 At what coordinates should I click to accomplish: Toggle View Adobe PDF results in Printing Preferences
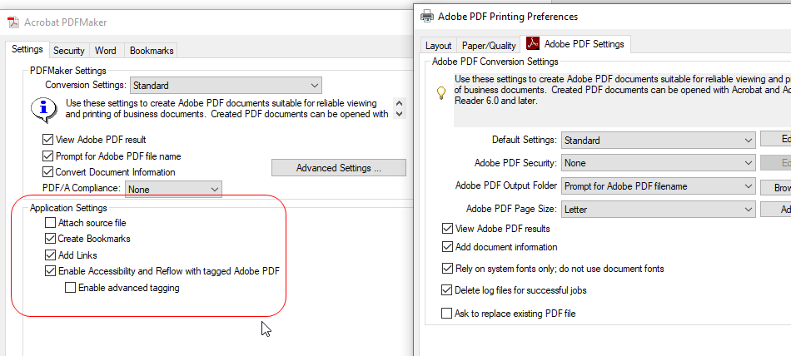[x=447, y=229]
